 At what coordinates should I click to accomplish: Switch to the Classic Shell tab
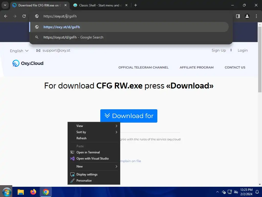[x=100, y=5]
